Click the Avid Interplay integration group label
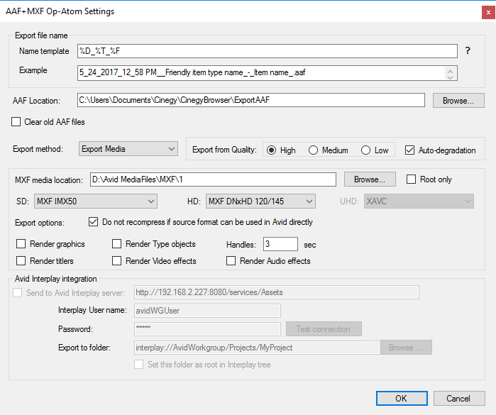 pyautogui.click(x=55, y=279)
